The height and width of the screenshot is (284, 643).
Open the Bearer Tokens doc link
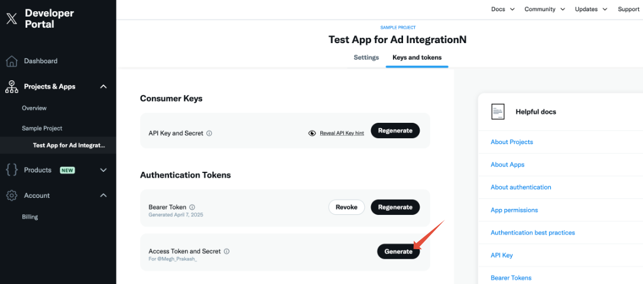(x=511, y=278)
